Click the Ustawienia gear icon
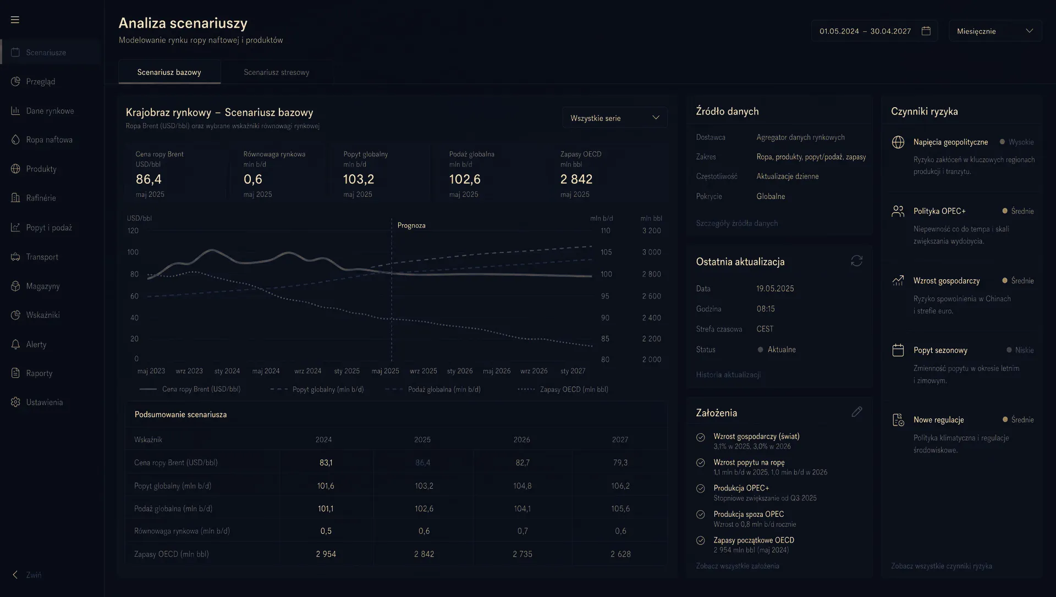 15,402
